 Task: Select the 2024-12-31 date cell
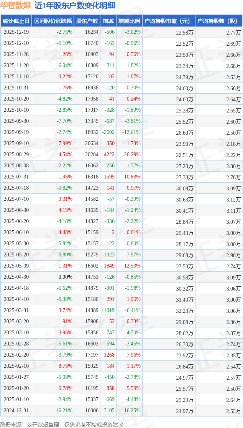tap(16, 410)
